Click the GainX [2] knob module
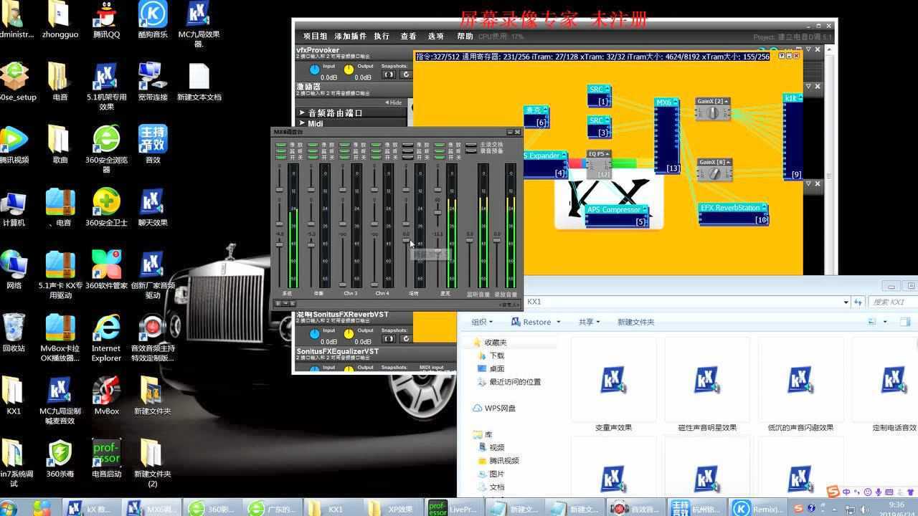 point(712,109)
